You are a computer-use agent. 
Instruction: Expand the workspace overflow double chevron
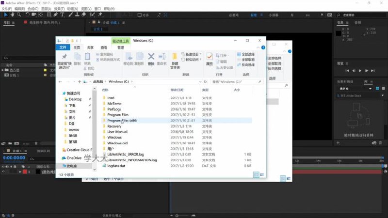click(x=322, y=15)
